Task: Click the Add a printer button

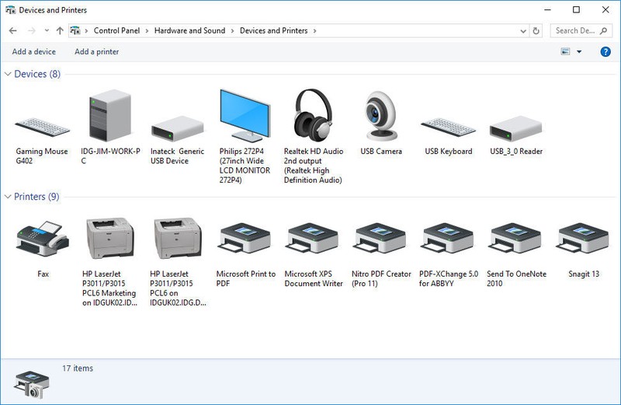Action: point(97,52)
